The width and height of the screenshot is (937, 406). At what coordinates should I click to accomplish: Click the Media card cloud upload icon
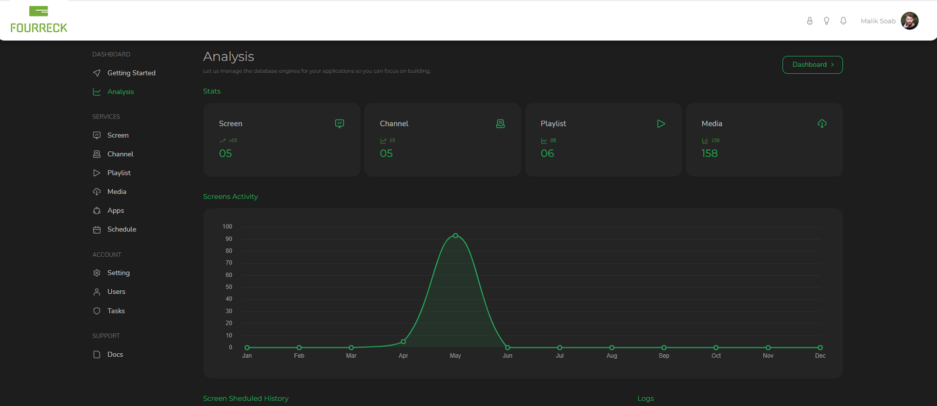822,124
